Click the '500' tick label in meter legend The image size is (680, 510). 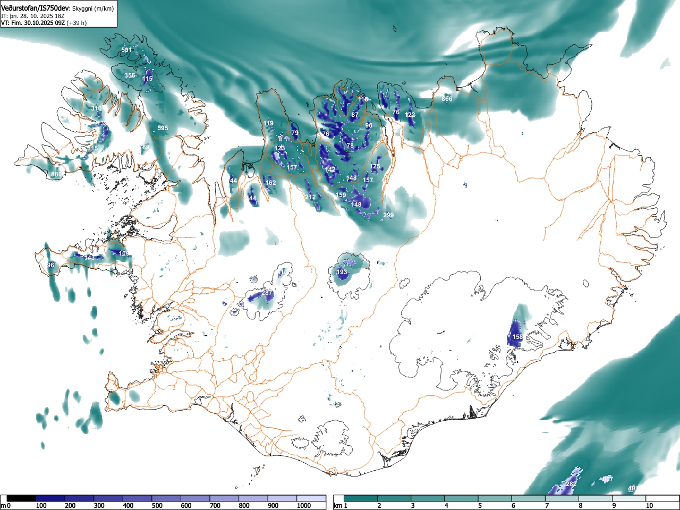coord(157,506)
